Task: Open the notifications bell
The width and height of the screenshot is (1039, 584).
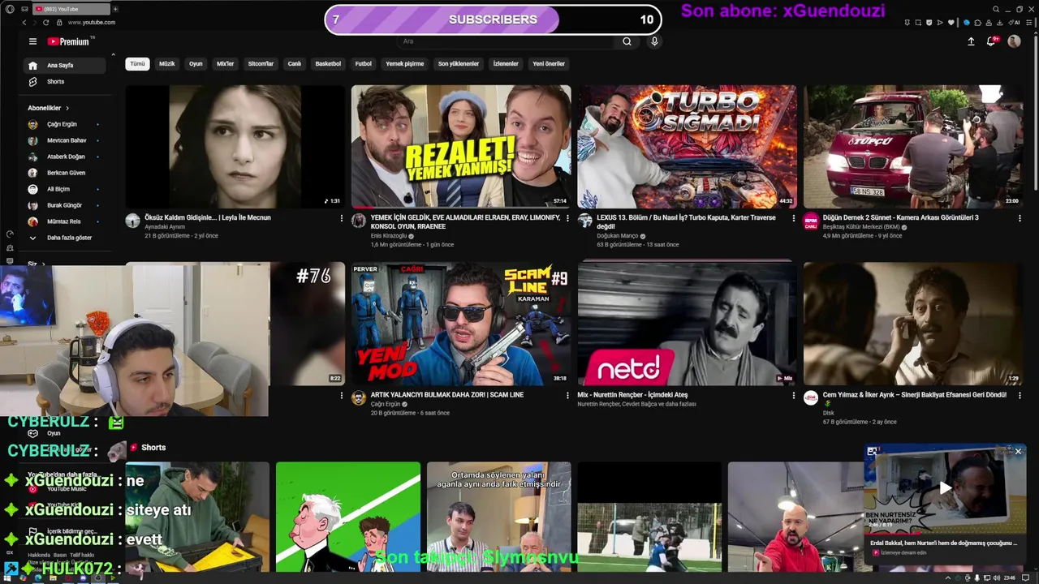Action: (x=991, y=41)
